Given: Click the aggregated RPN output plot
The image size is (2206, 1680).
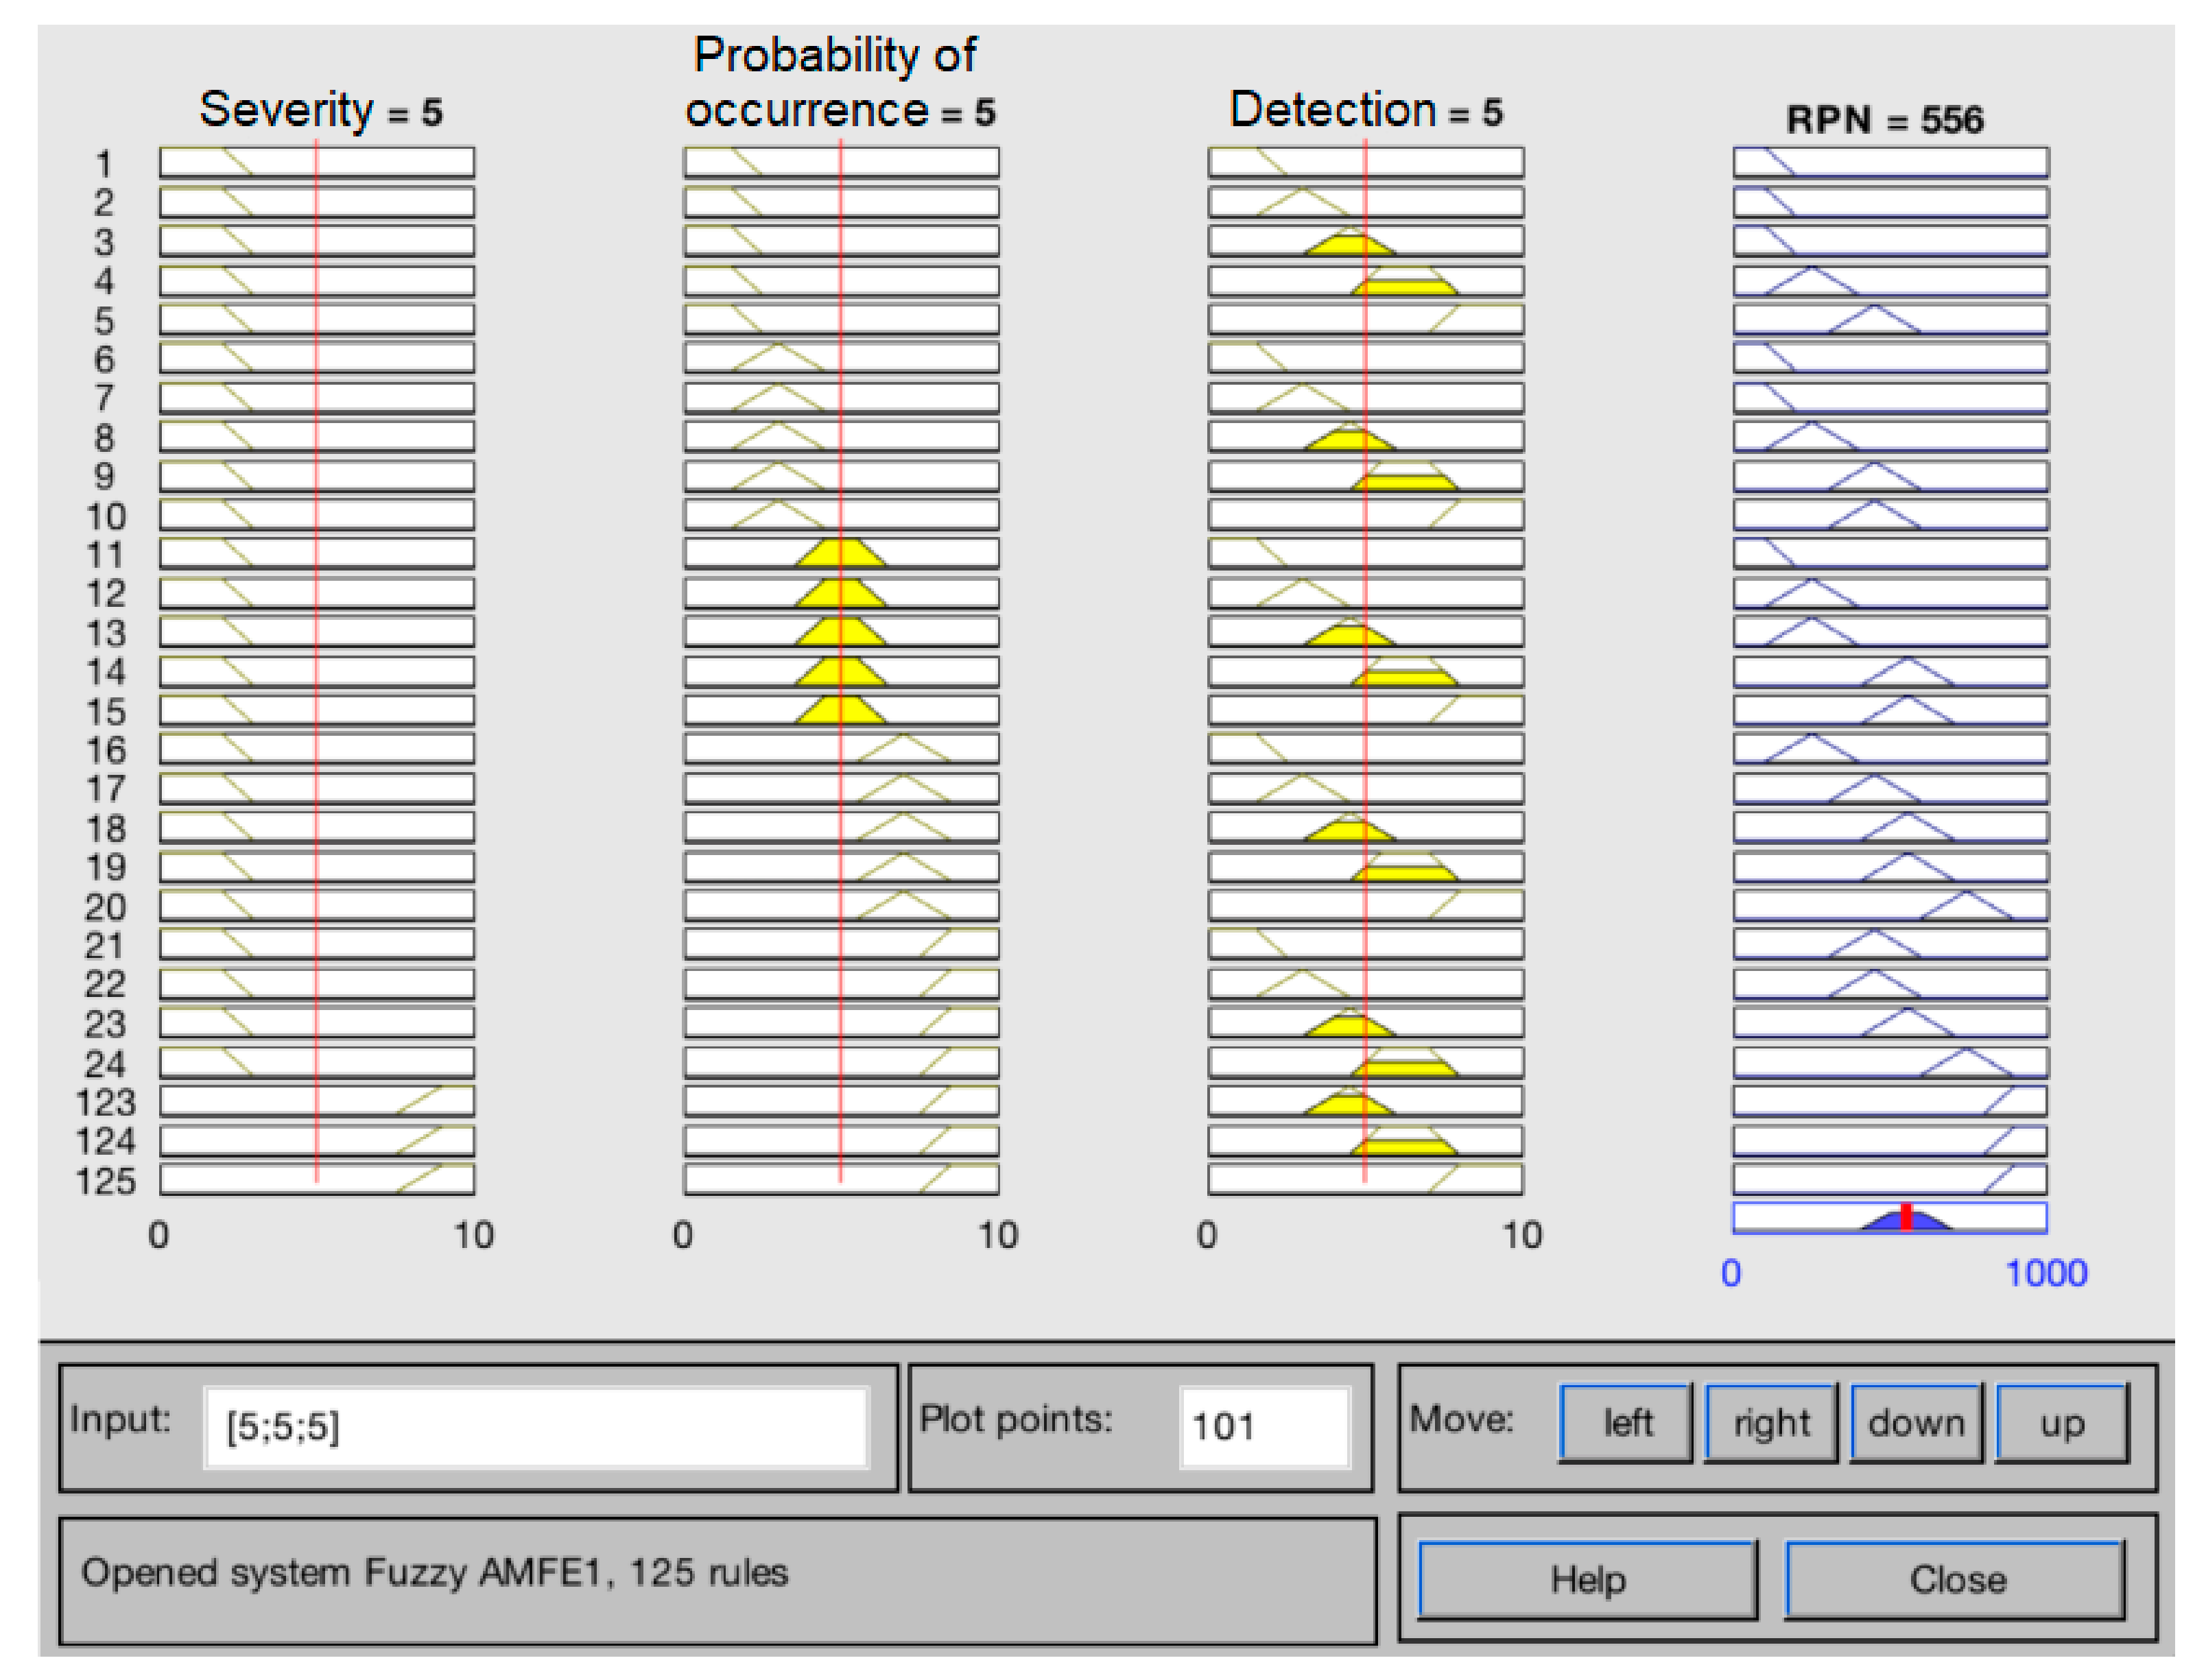Looking at the screenshot, I should pyautogui.click(x=1890, y=1217).
